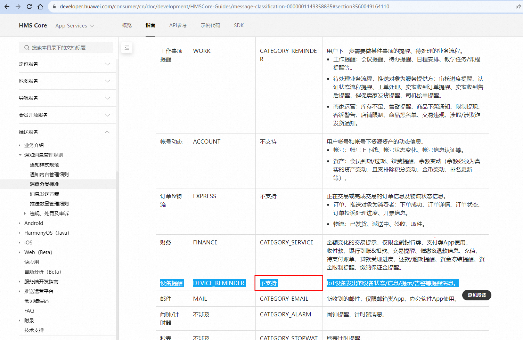Search document titles in sidebar search box
Image resolution: width=523 pixels, height=340 pixels.
coord(66,48)
